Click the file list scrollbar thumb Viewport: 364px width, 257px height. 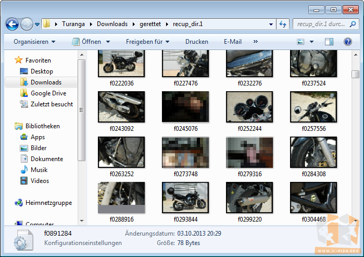[x=356, y=75]
